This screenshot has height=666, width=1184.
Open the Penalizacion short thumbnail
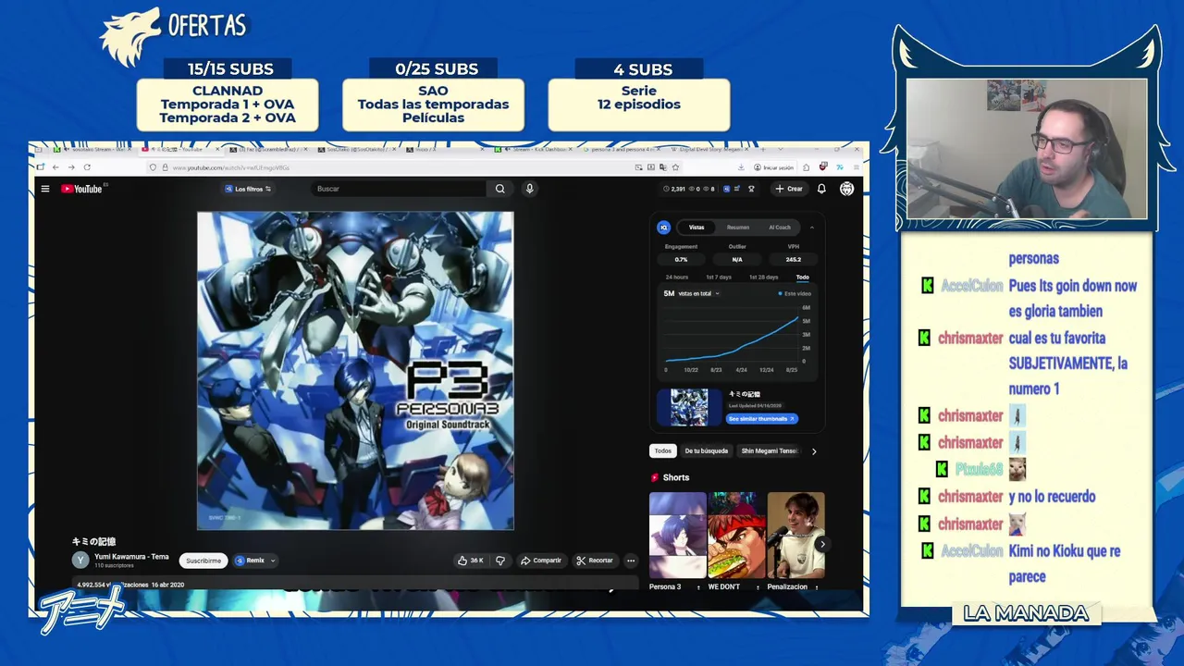point(795,535)
